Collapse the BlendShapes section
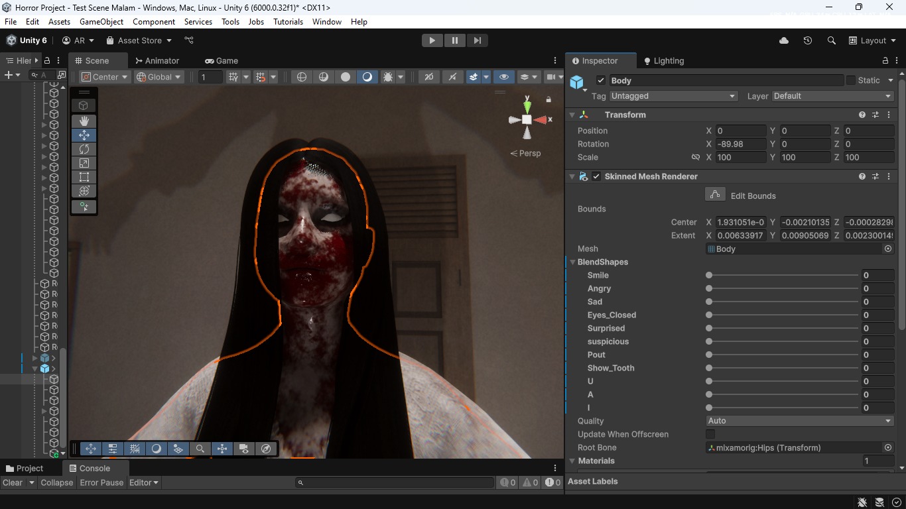Screen dimensions: 906x509 coord(573,262)
